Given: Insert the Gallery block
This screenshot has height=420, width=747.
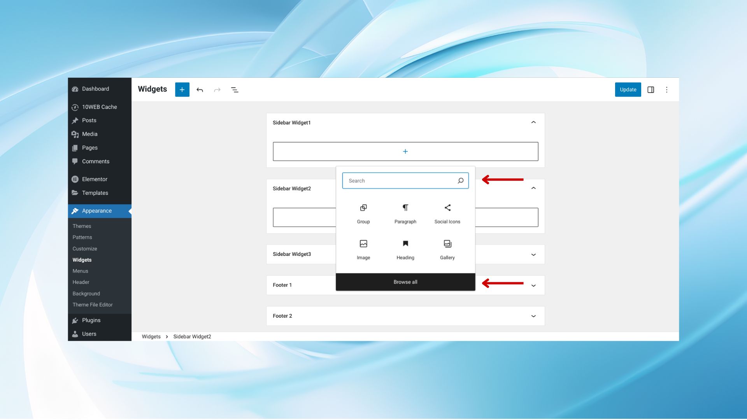Looking at the screenshot, I should click(x=447, y=249).
